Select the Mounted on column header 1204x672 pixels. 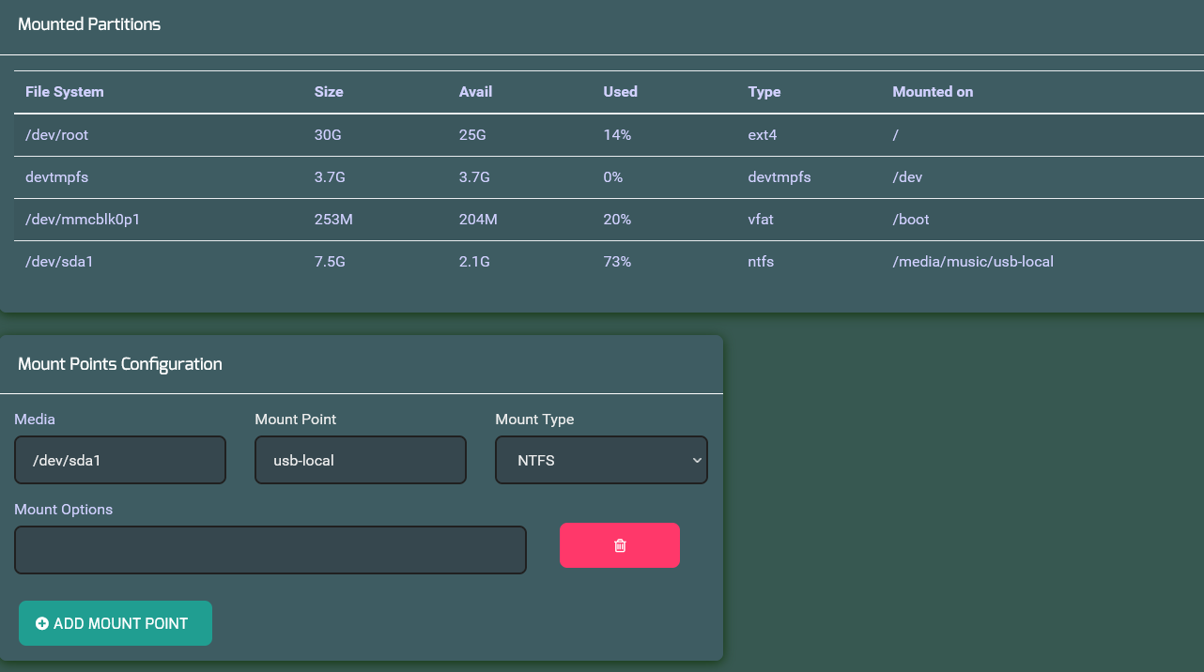(933, 92)
